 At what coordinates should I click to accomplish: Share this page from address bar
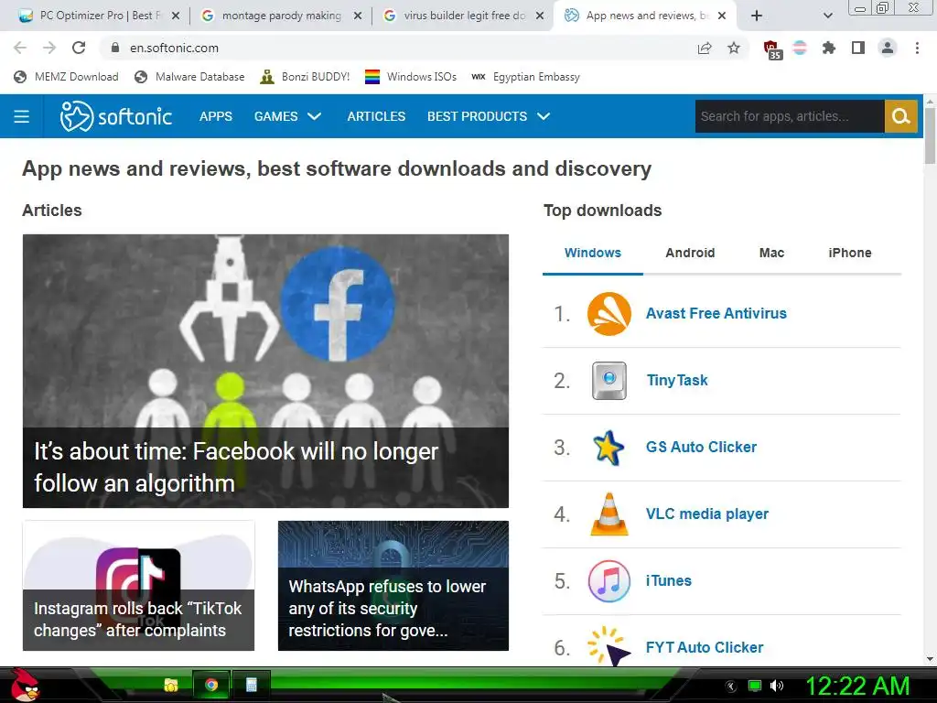705,48
